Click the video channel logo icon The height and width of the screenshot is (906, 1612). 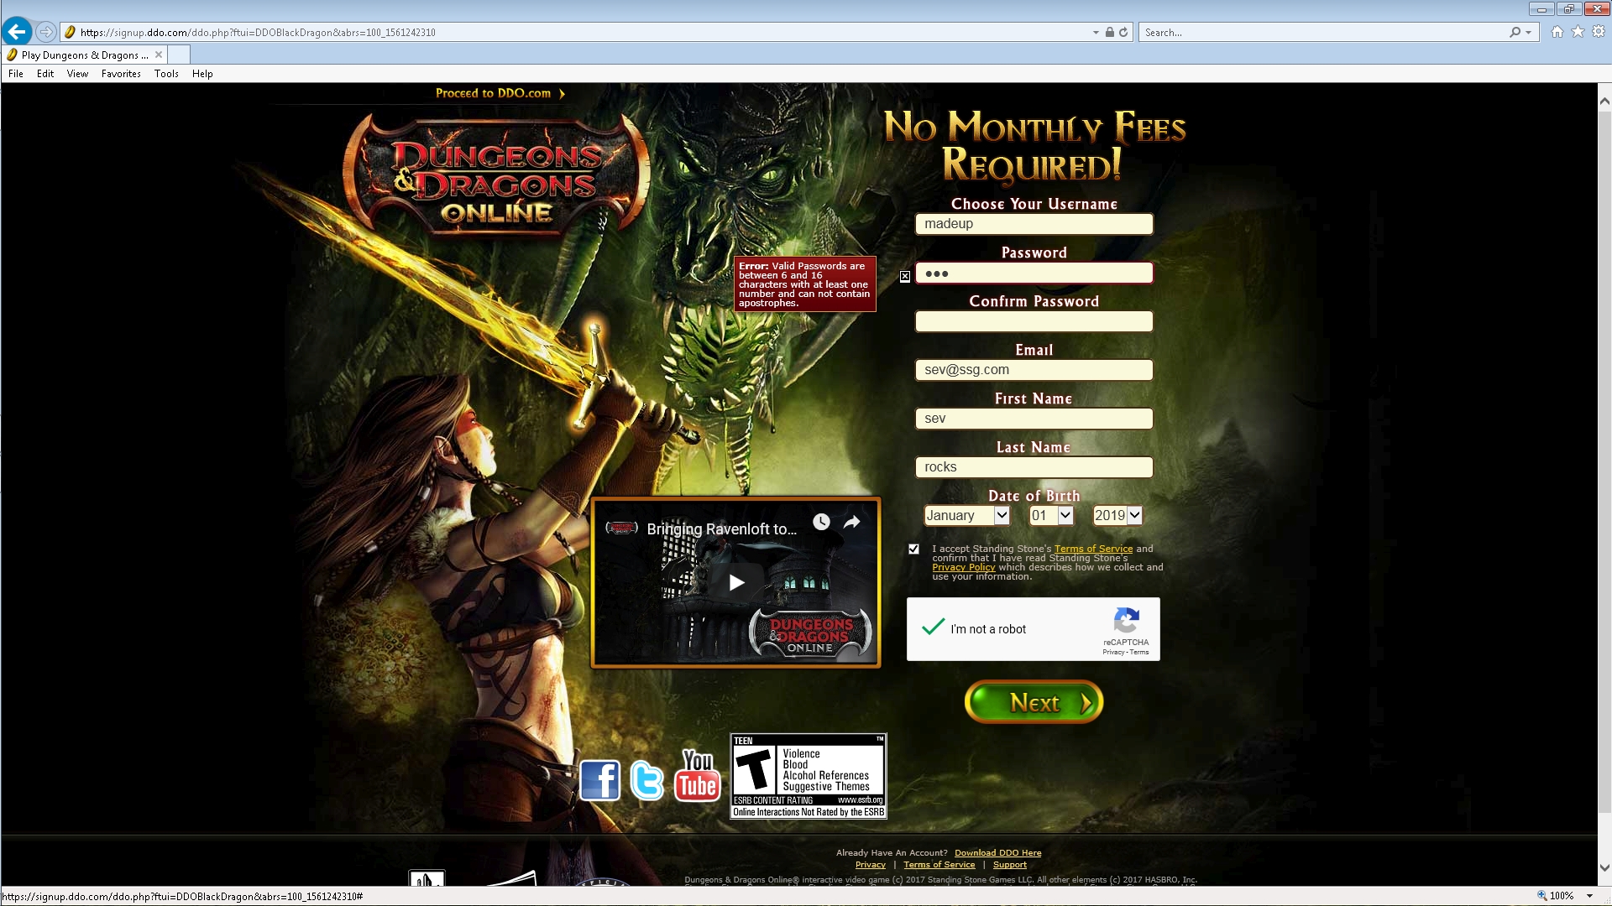click(x=622, y=528)
